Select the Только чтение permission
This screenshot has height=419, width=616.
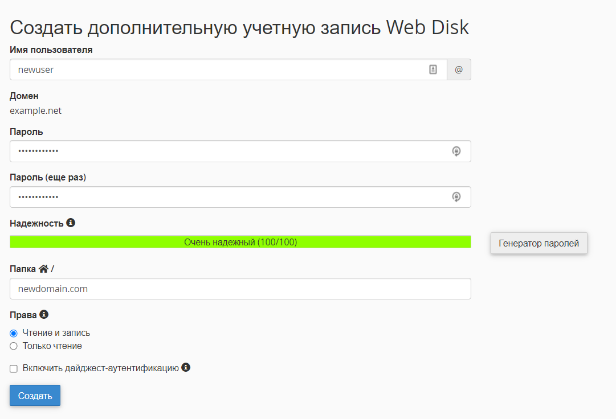coord(14,346)
